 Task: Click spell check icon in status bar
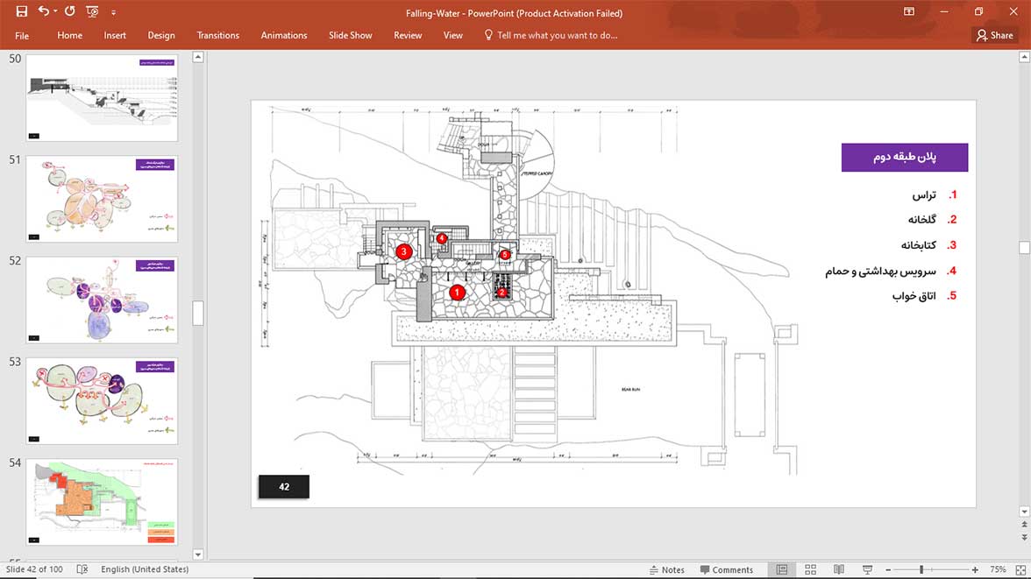82,569
